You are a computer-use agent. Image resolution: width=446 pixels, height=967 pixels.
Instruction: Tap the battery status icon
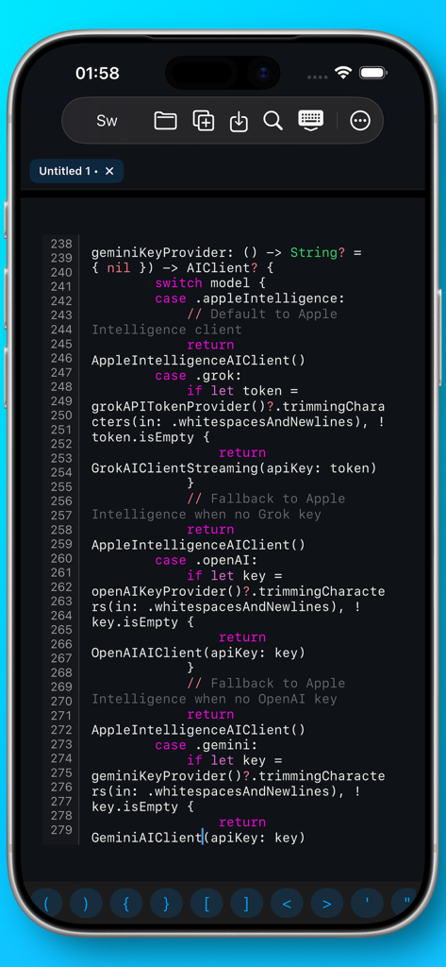pos(372,73)
